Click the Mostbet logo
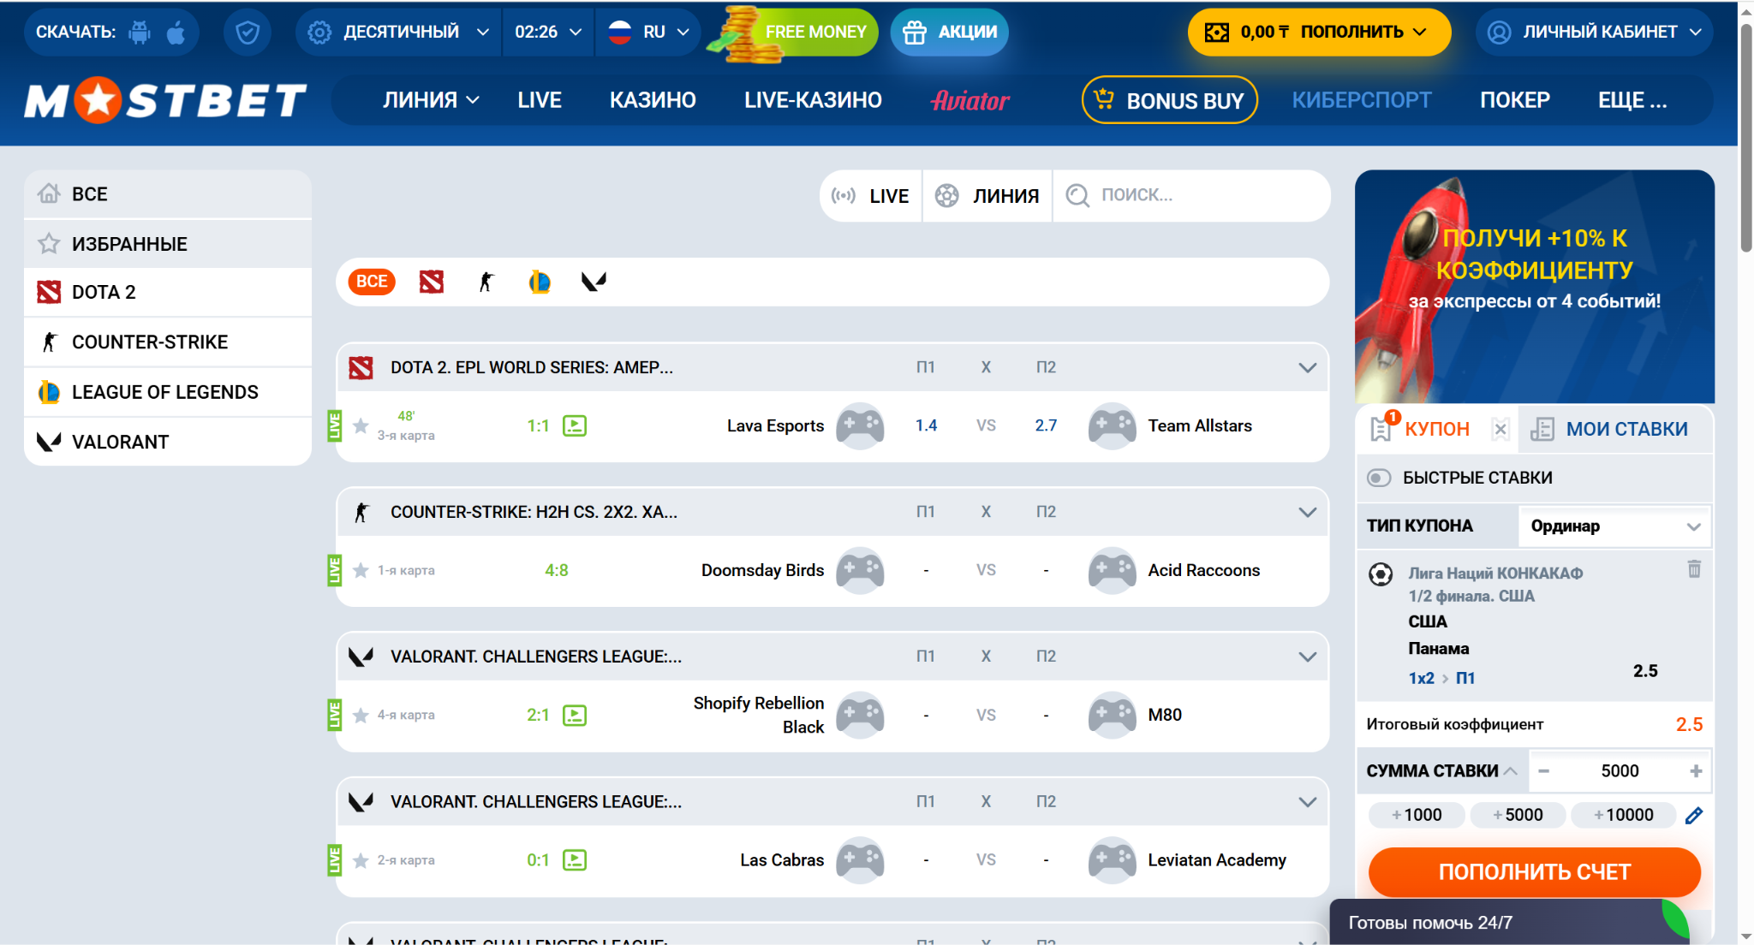1754x945 pixels. (x=165, y=100)
